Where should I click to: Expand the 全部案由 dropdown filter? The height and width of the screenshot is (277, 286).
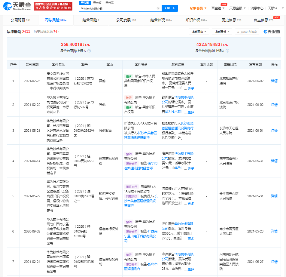pyautogui.click(x=199, y=32)
